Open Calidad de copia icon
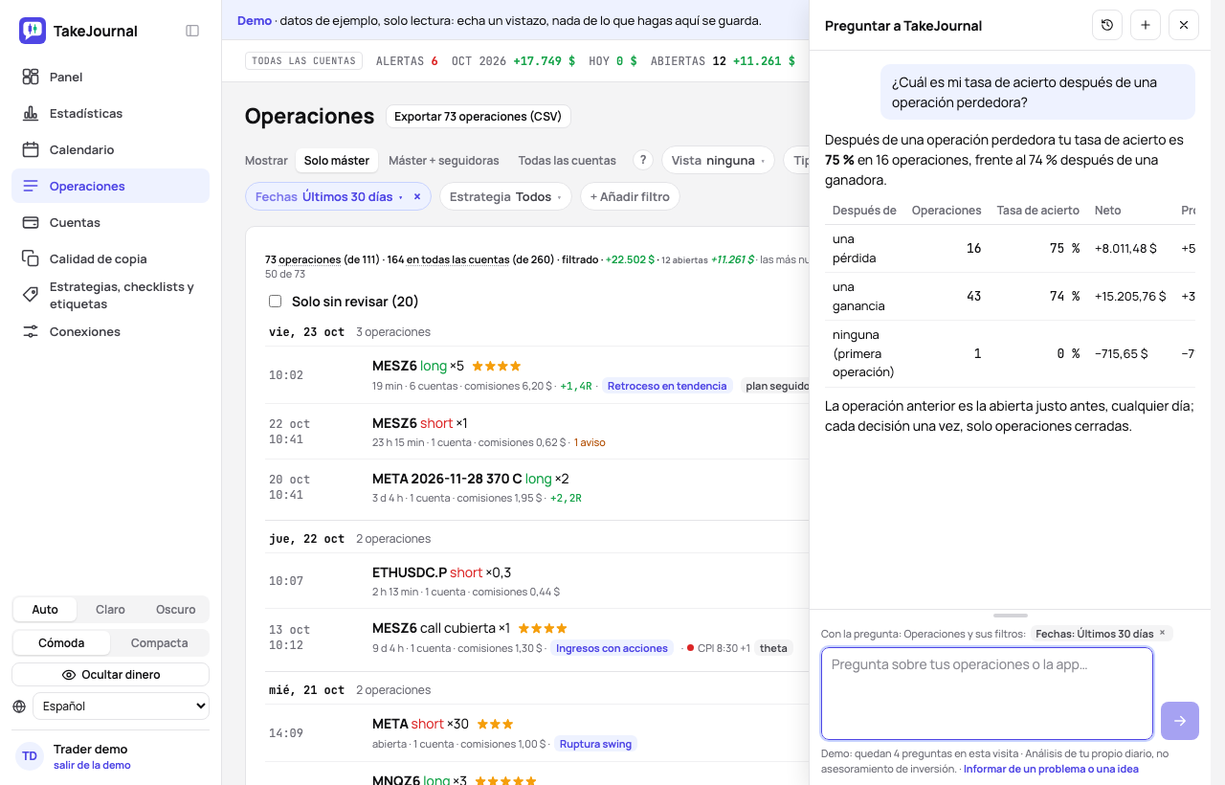 click(31, 258)
